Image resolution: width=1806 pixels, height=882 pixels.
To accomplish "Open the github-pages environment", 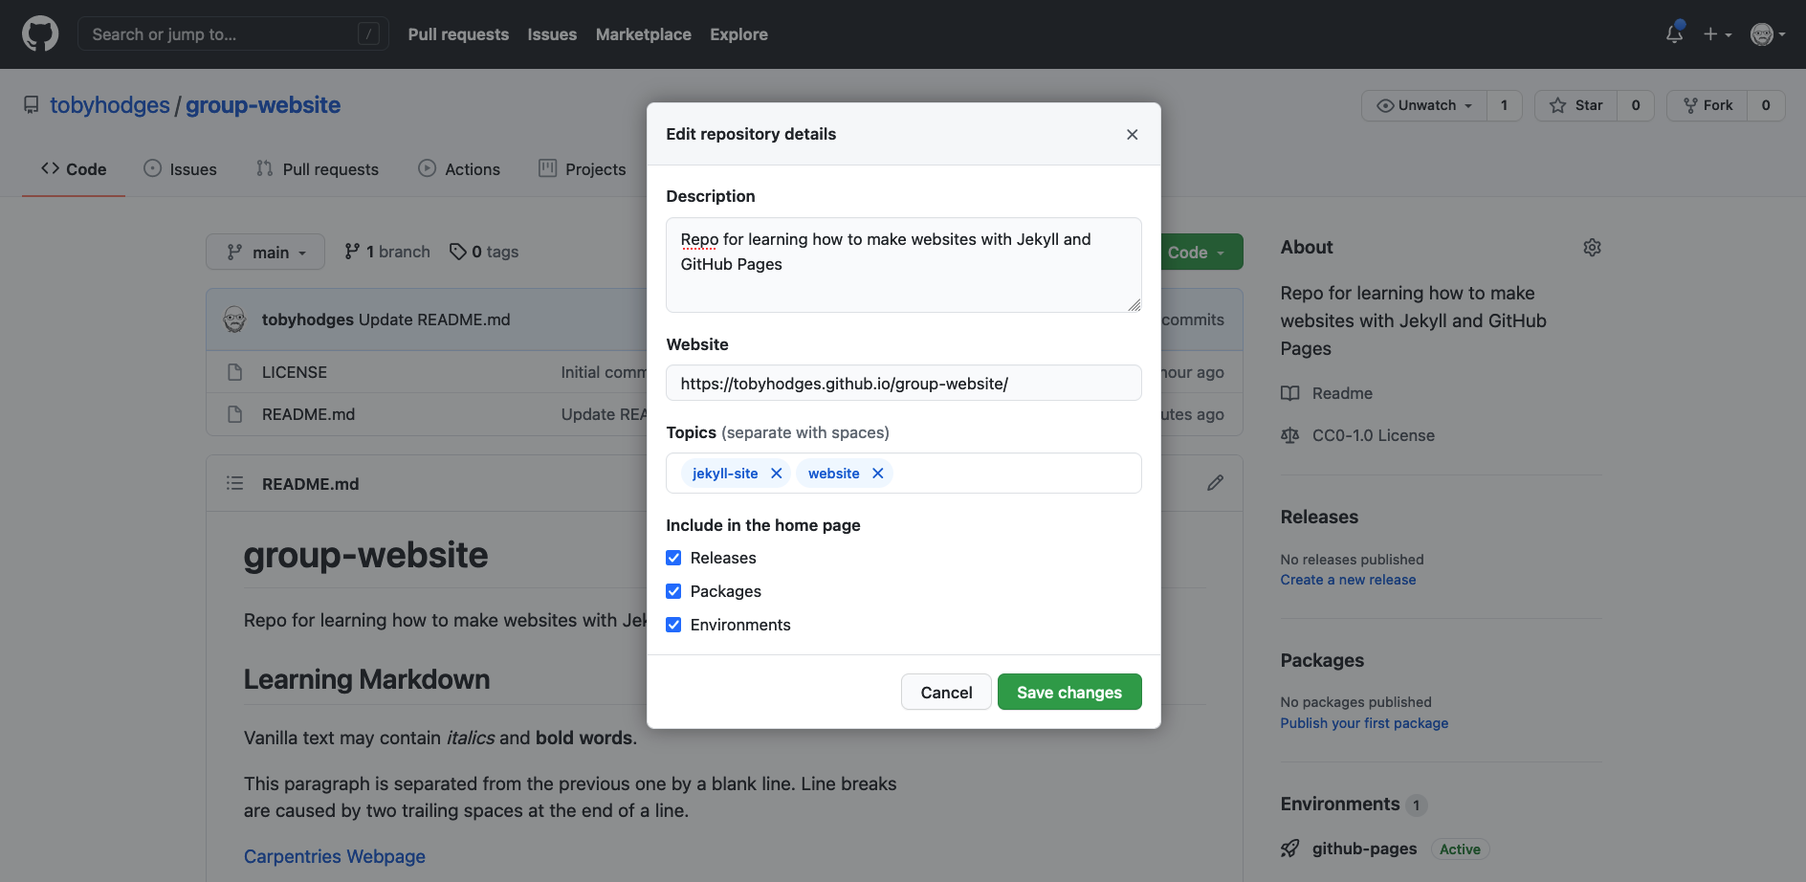I will (x=1364, y=849).
